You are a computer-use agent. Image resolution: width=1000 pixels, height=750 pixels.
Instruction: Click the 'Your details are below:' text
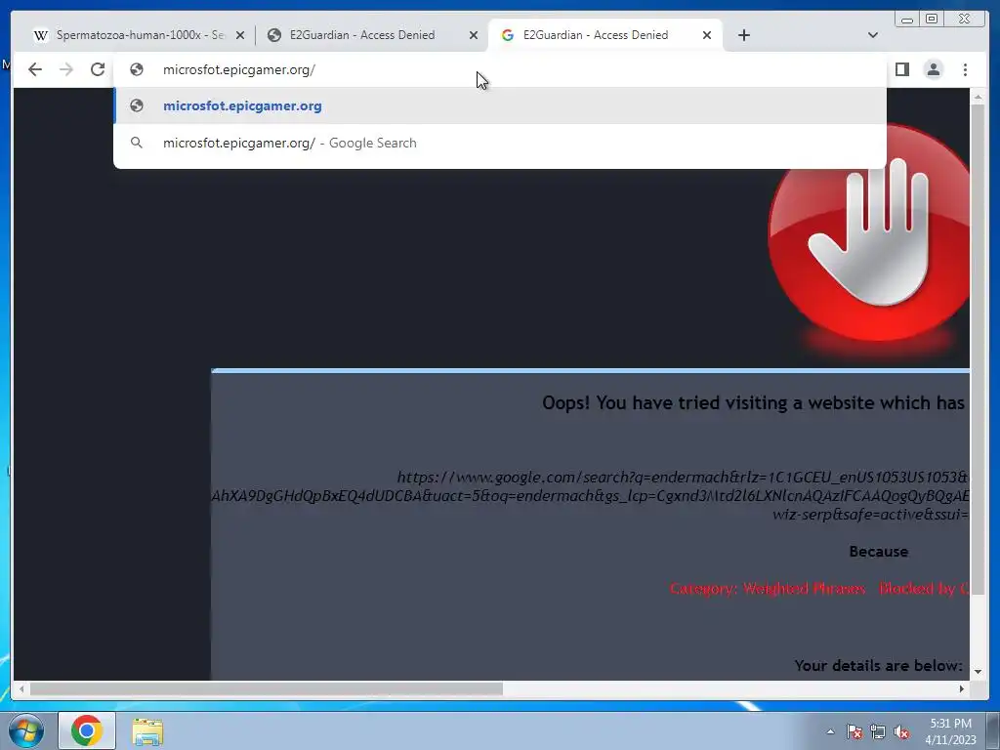pyautogui.click(x=878, y=666)
